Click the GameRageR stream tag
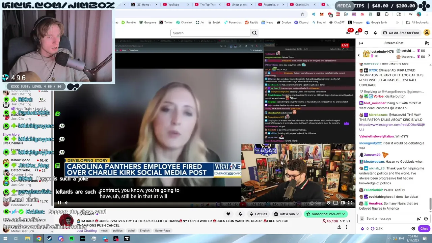This screenshot has height=243, width=432. coord(162,231)
